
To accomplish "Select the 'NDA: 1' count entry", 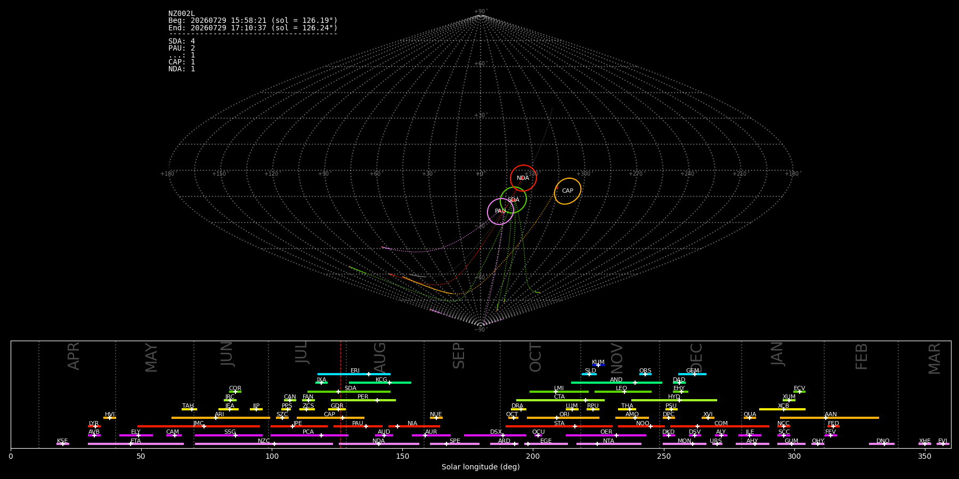I will click(182, 69).
